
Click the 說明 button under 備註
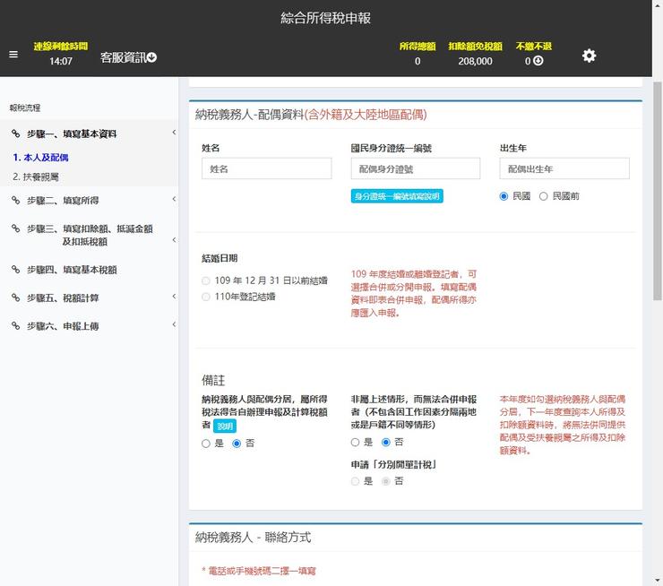225,427
